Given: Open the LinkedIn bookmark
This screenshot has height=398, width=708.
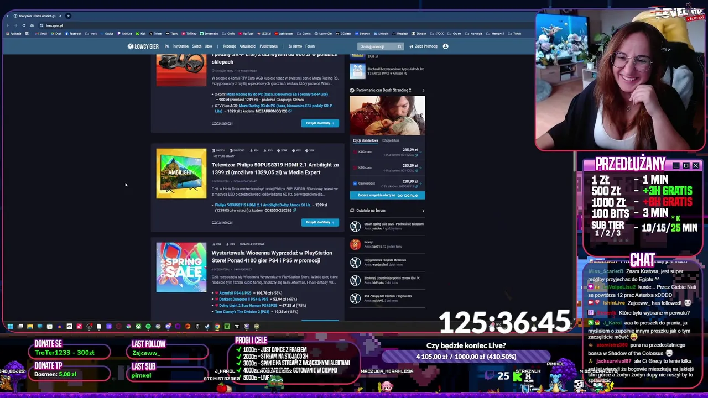Looking at the screenshot, I should pyautogui.click(x=381, y=34).
